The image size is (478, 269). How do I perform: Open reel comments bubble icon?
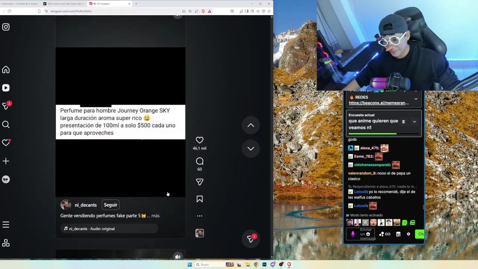coord(199,161)
